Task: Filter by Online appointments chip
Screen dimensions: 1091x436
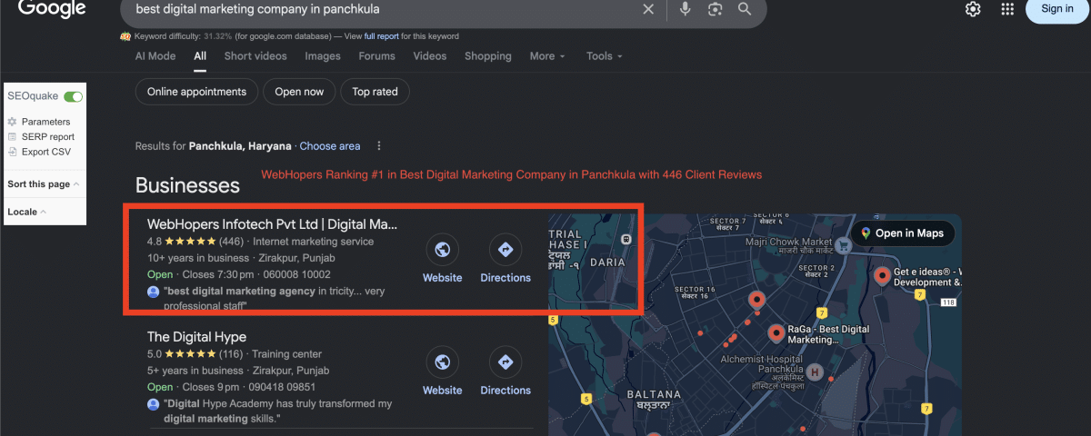Action: tap(196, 92)
